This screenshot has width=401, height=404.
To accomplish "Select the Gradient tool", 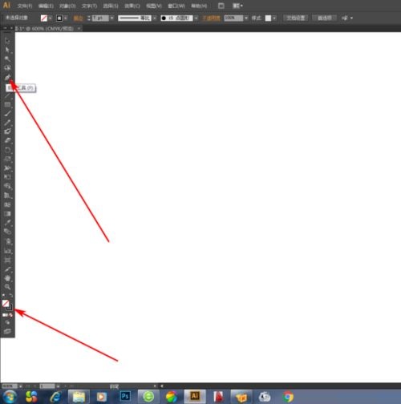I will click(x=7, y=214).
